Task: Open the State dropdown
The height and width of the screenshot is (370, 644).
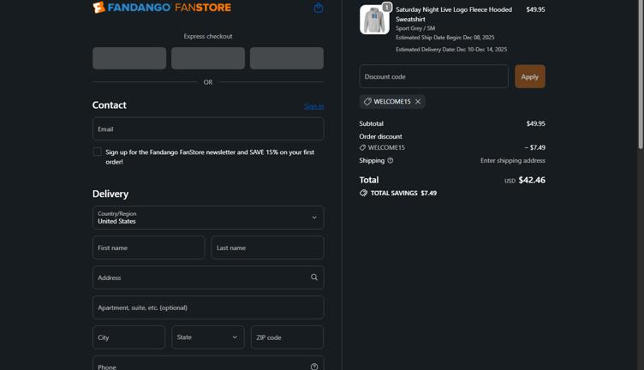Action: [208, 337]
